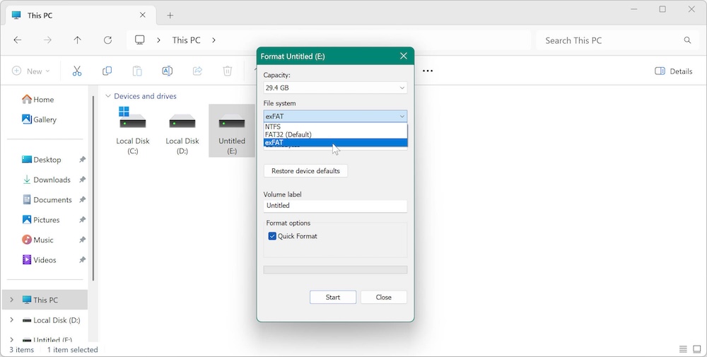The image size is (707, 357).
Task: Open Documents quick access folder
Action: point(47,199)
